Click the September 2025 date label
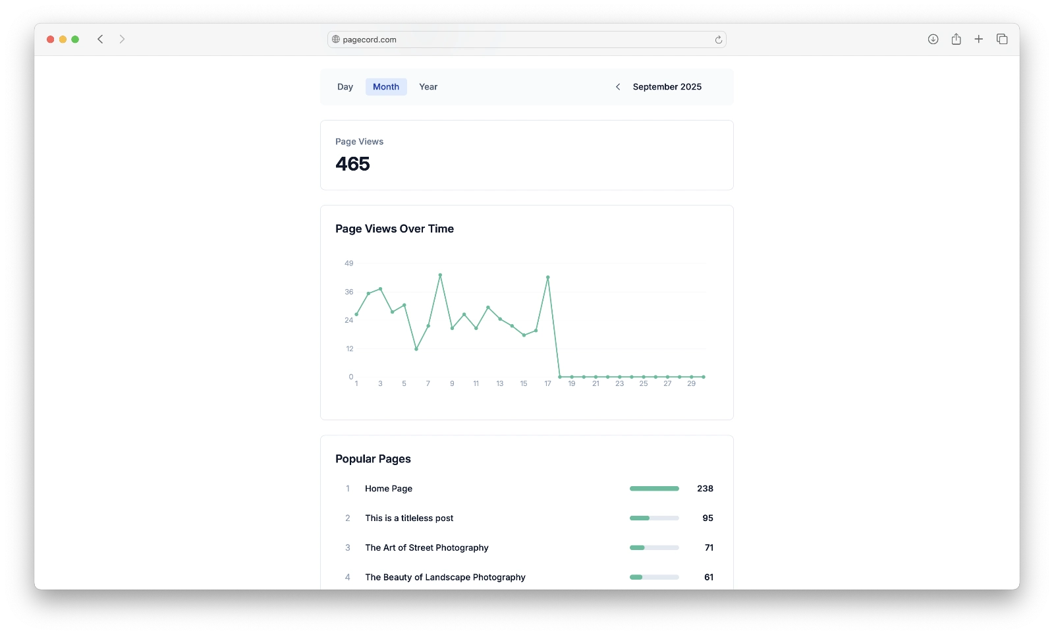 point(667,87)
